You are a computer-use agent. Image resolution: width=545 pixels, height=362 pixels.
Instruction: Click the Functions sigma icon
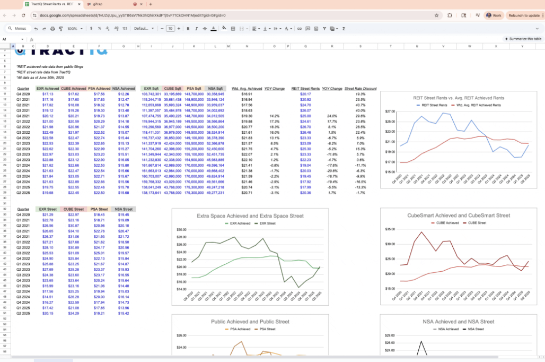click(344, 29)
